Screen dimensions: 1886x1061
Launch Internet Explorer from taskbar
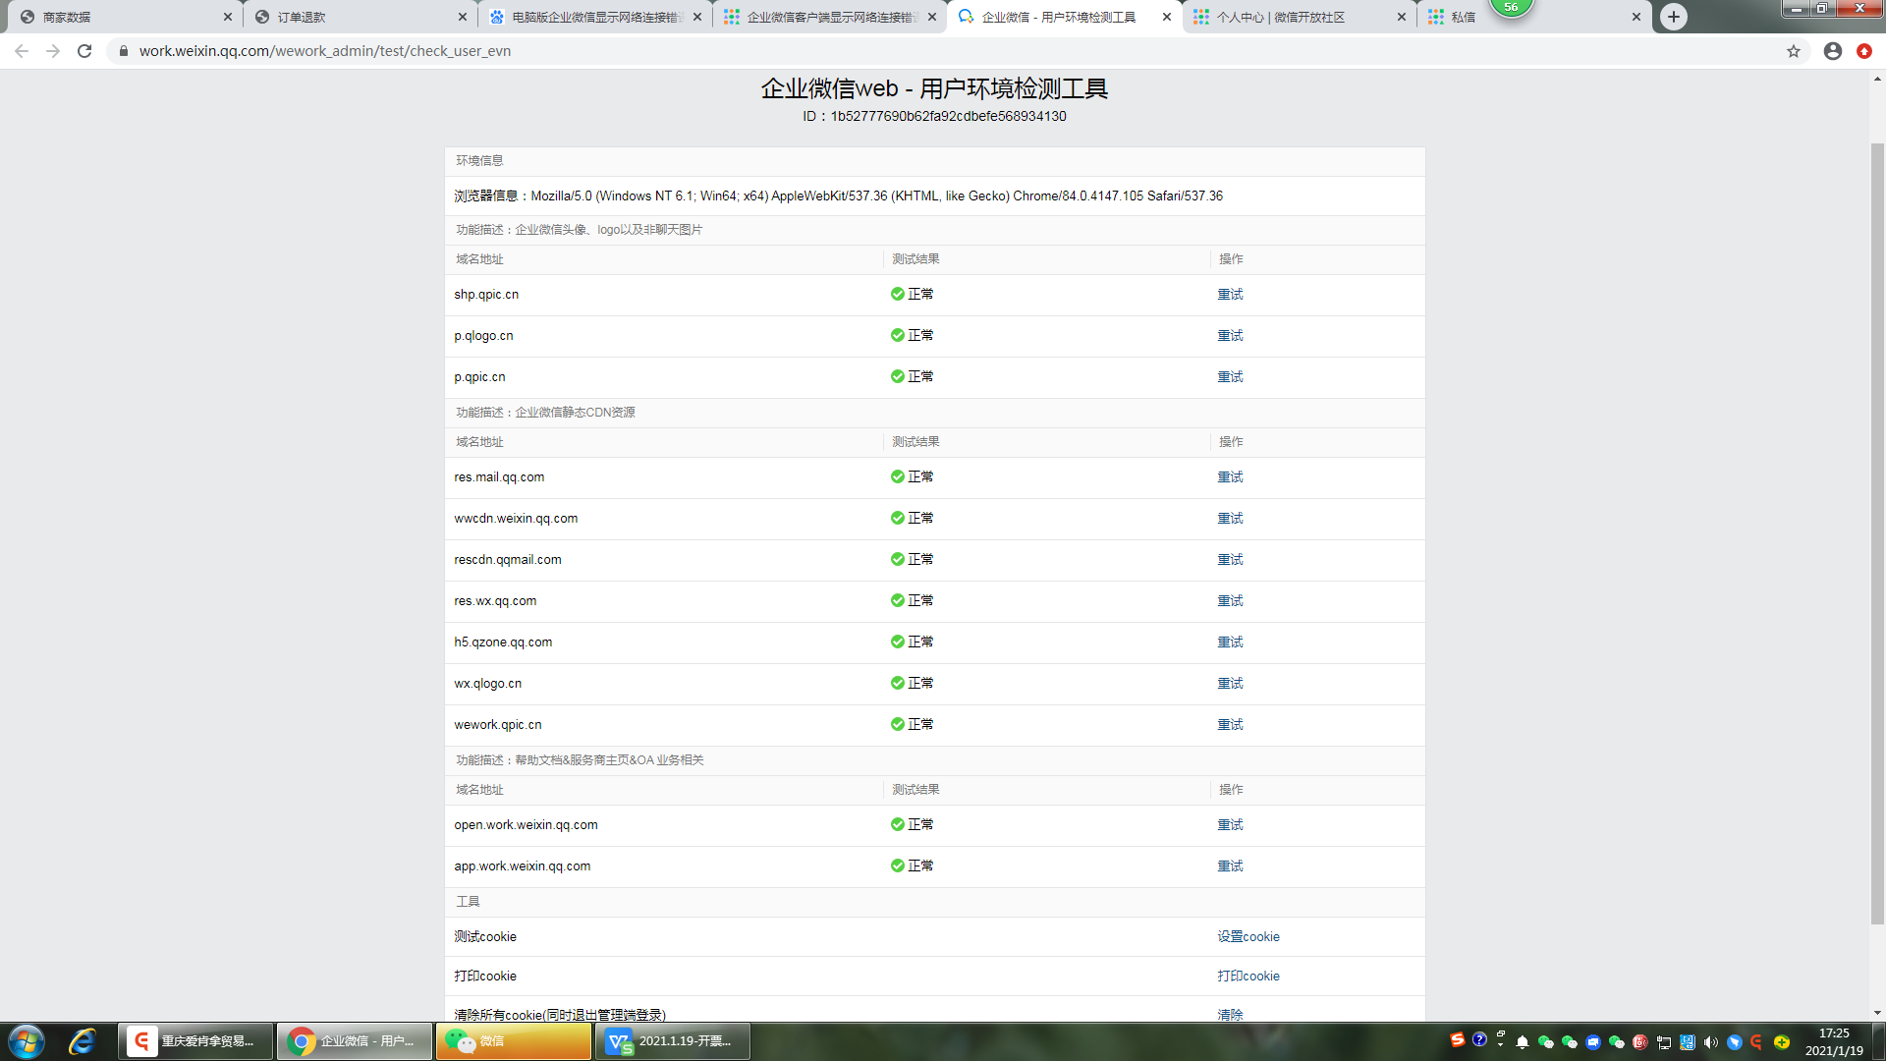(83, 1041)
